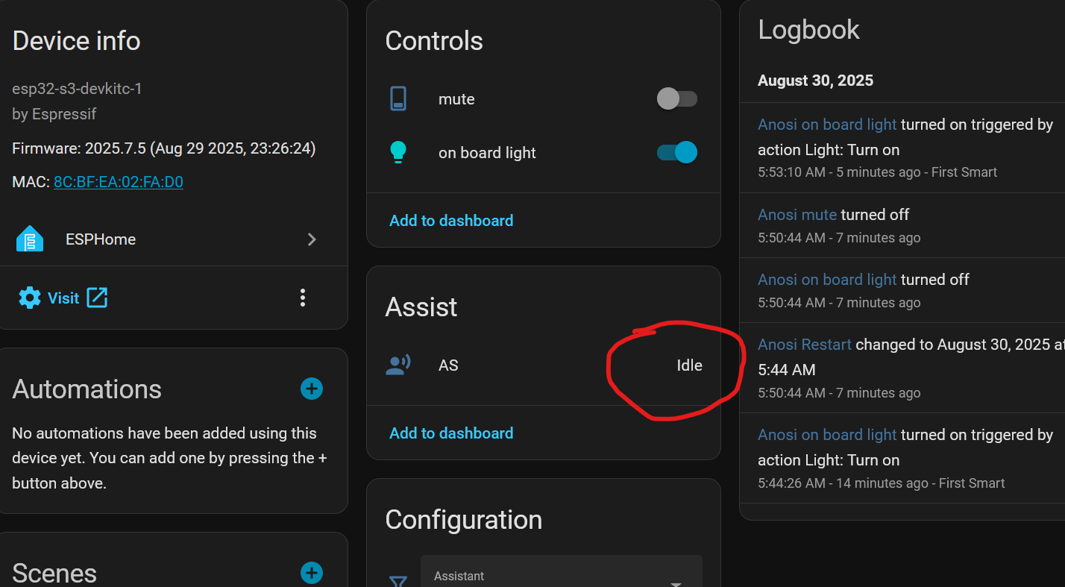Viewport: 1065px width, 587px height.
Task: Turn off the on board light switch
Action: tap(676, 152)
